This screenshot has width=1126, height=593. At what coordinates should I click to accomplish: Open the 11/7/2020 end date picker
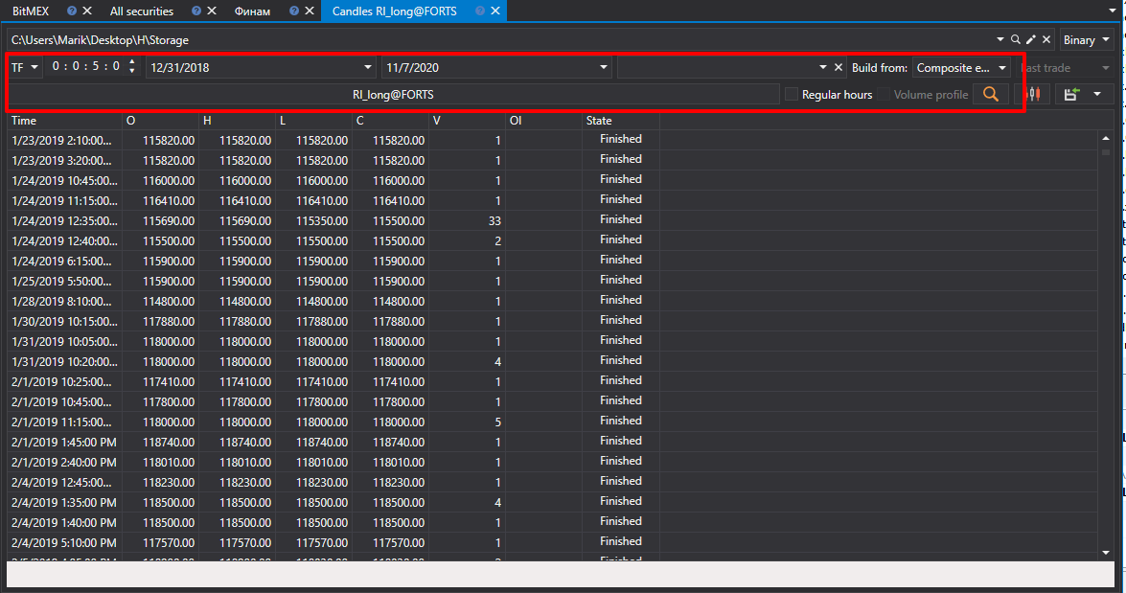(603, 67)
